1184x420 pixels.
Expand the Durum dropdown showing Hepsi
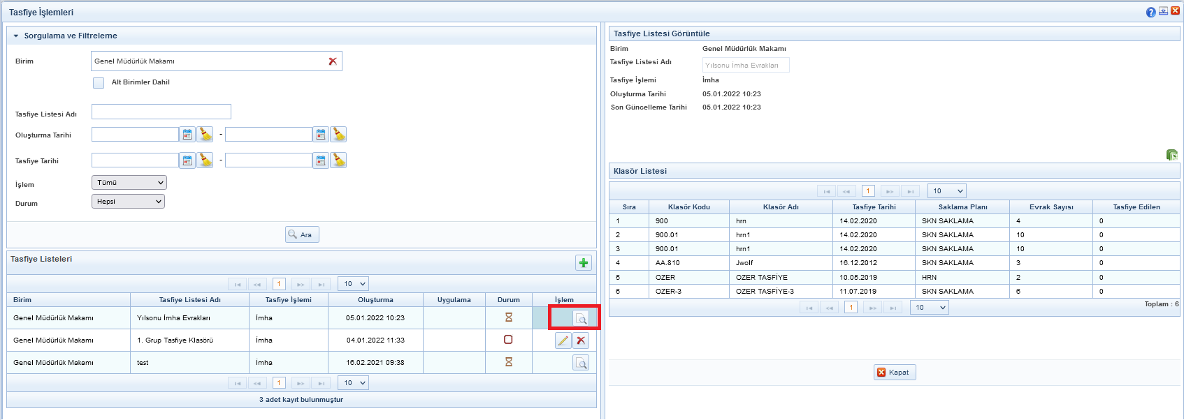128,202
